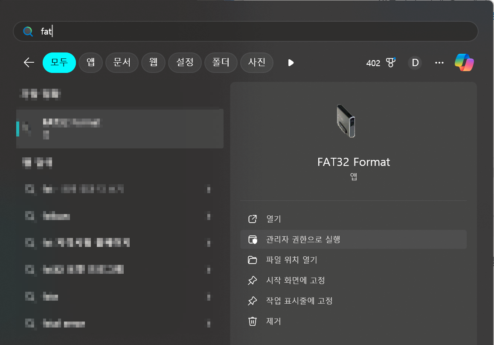Image resolution: width=494 pixels, height=345 pixels.
Task: Select the 웹 filter tab
Action: click(x=154, y=62)
